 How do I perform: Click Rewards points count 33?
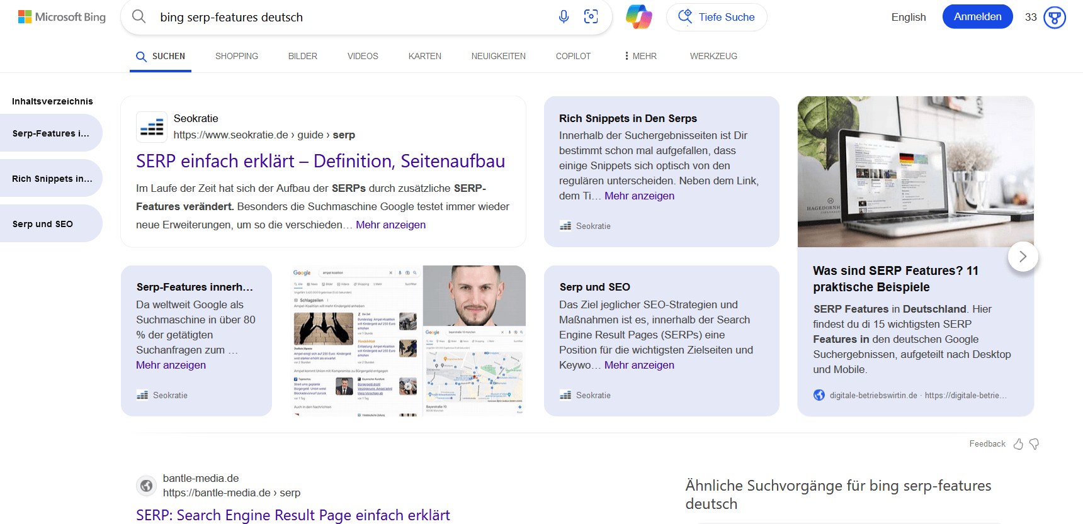coord(1031,17)
